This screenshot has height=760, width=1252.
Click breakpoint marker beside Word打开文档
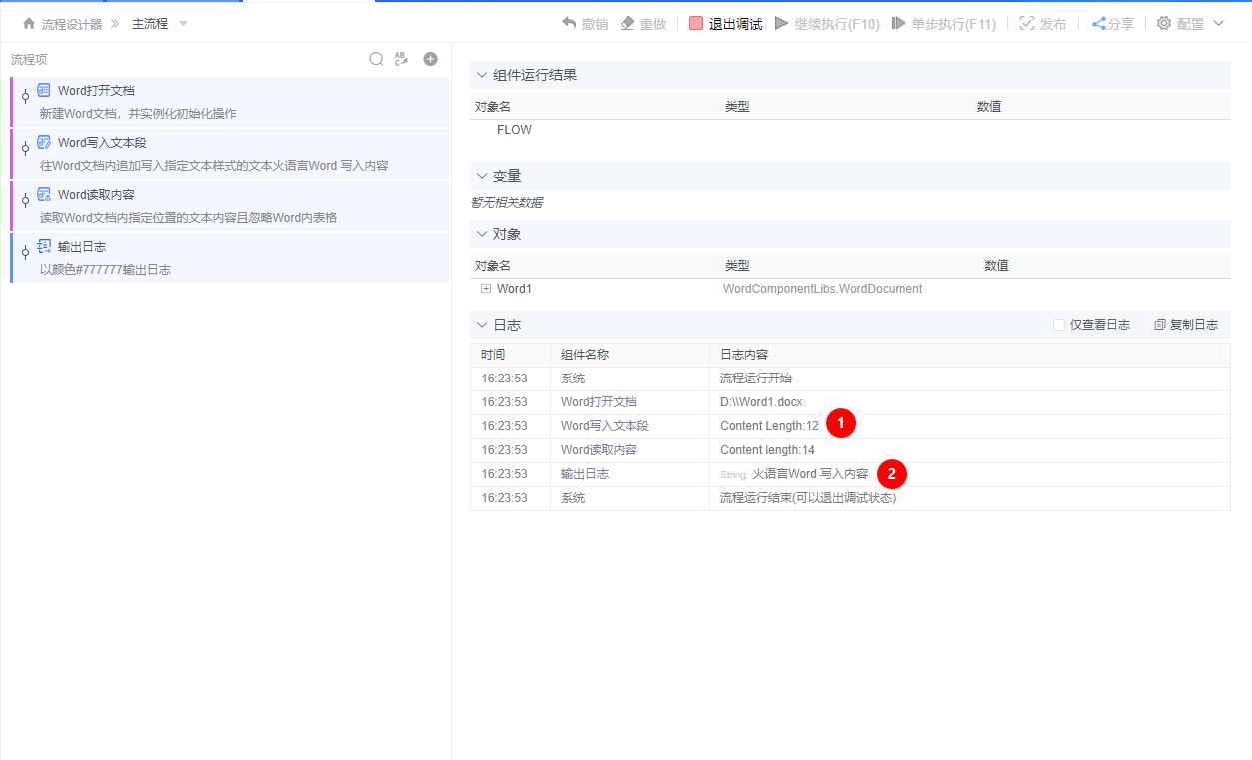tap(25, 97)
